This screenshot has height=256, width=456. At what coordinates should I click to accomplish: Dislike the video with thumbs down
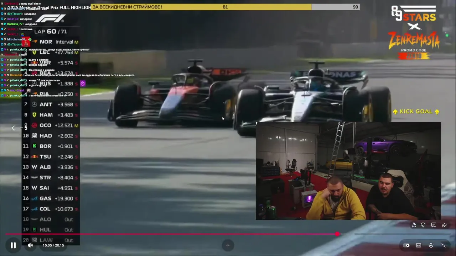423,225
